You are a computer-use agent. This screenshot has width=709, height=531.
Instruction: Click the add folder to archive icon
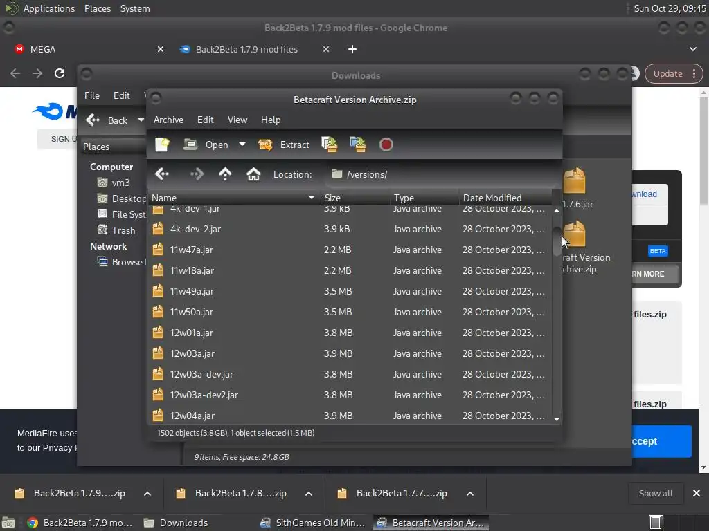click(x=358, y=145)
